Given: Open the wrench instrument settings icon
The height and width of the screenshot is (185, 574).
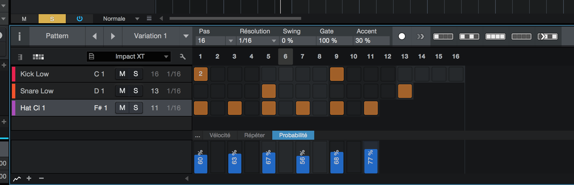Looking at the screenshot, I should 183,57.
